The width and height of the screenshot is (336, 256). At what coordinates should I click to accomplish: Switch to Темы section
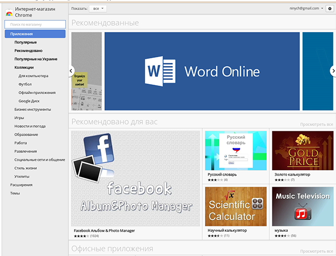click(15, 193)
